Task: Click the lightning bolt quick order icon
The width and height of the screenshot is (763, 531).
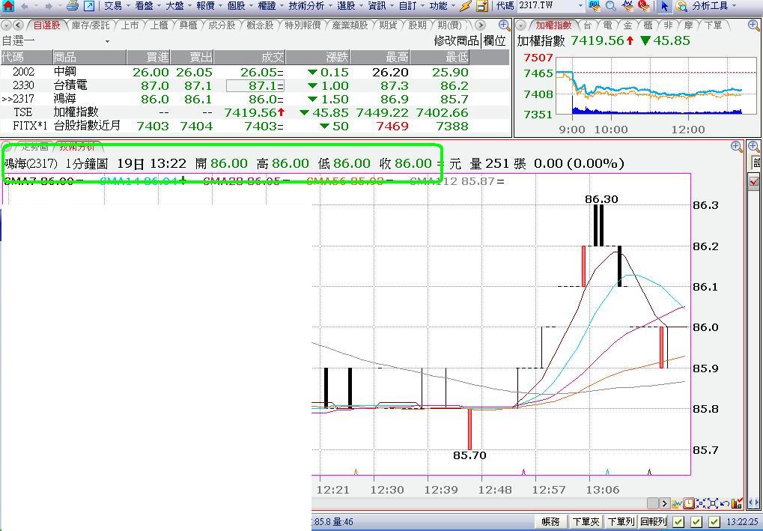Action: (466, 6)
